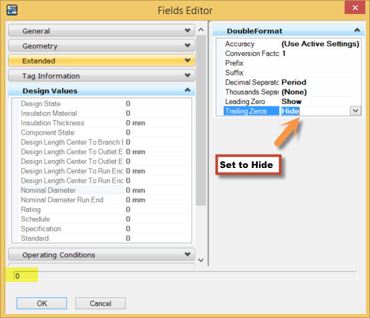Click the field value text box showing 0

[x=186, y=276]
